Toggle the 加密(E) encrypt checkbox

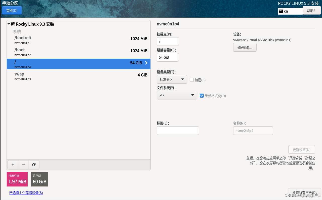[192, 80]
